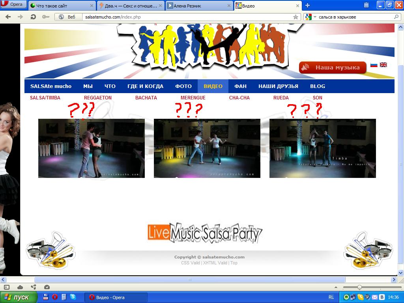Open the ЧТО menu item
Image resolution: width=404 pixels, height=303 pixels.
[110, 86]
